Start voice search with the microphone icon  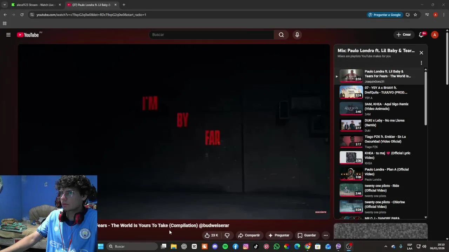pos(297,35)
